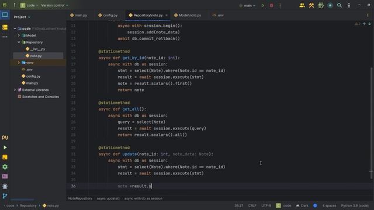Open the Problems tool window
374x210 pixels.
5,186
